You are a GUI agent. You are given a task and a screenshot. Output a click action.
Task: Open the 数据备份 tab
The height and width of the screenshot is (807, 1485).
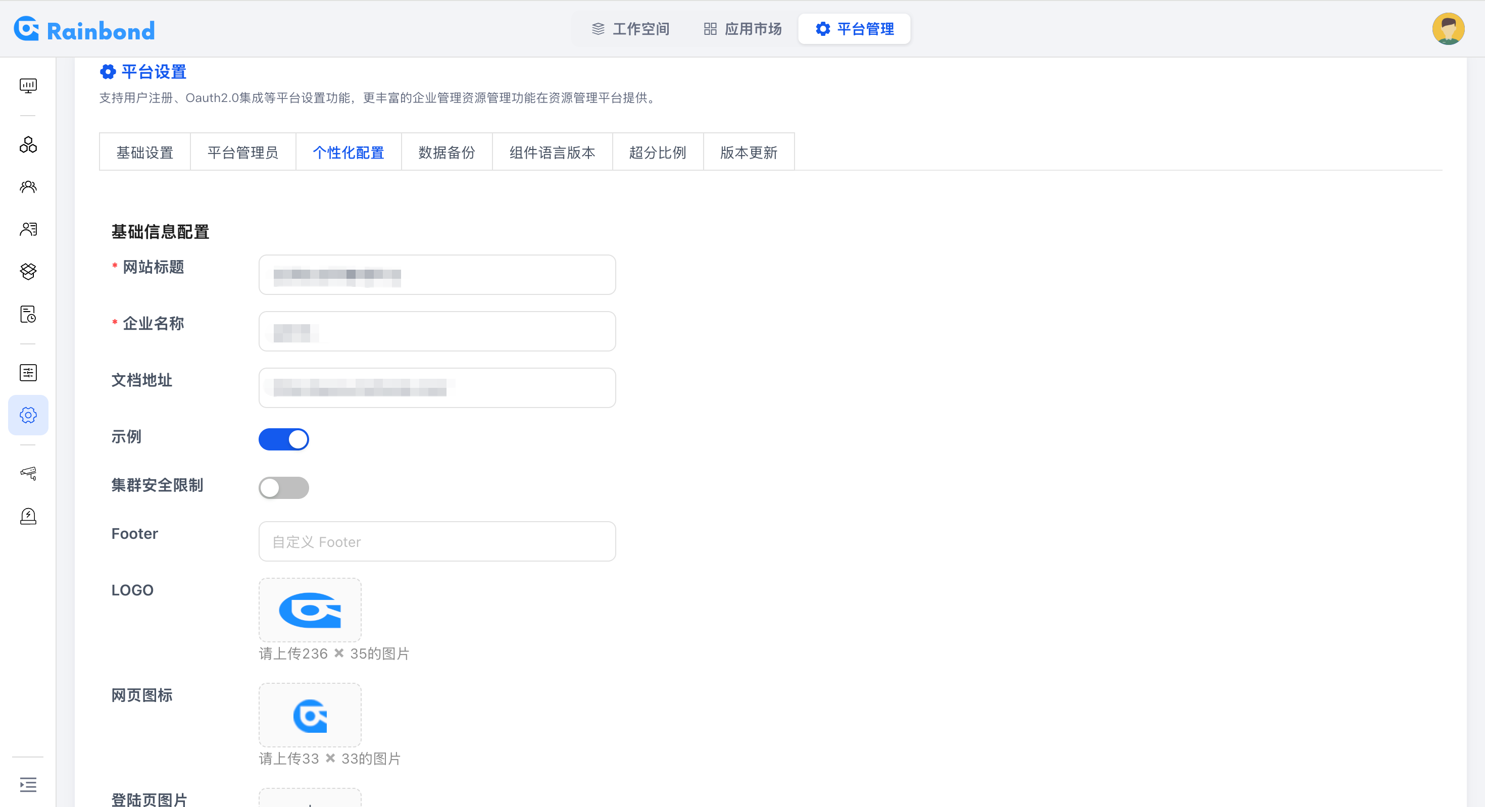(447, 152)
